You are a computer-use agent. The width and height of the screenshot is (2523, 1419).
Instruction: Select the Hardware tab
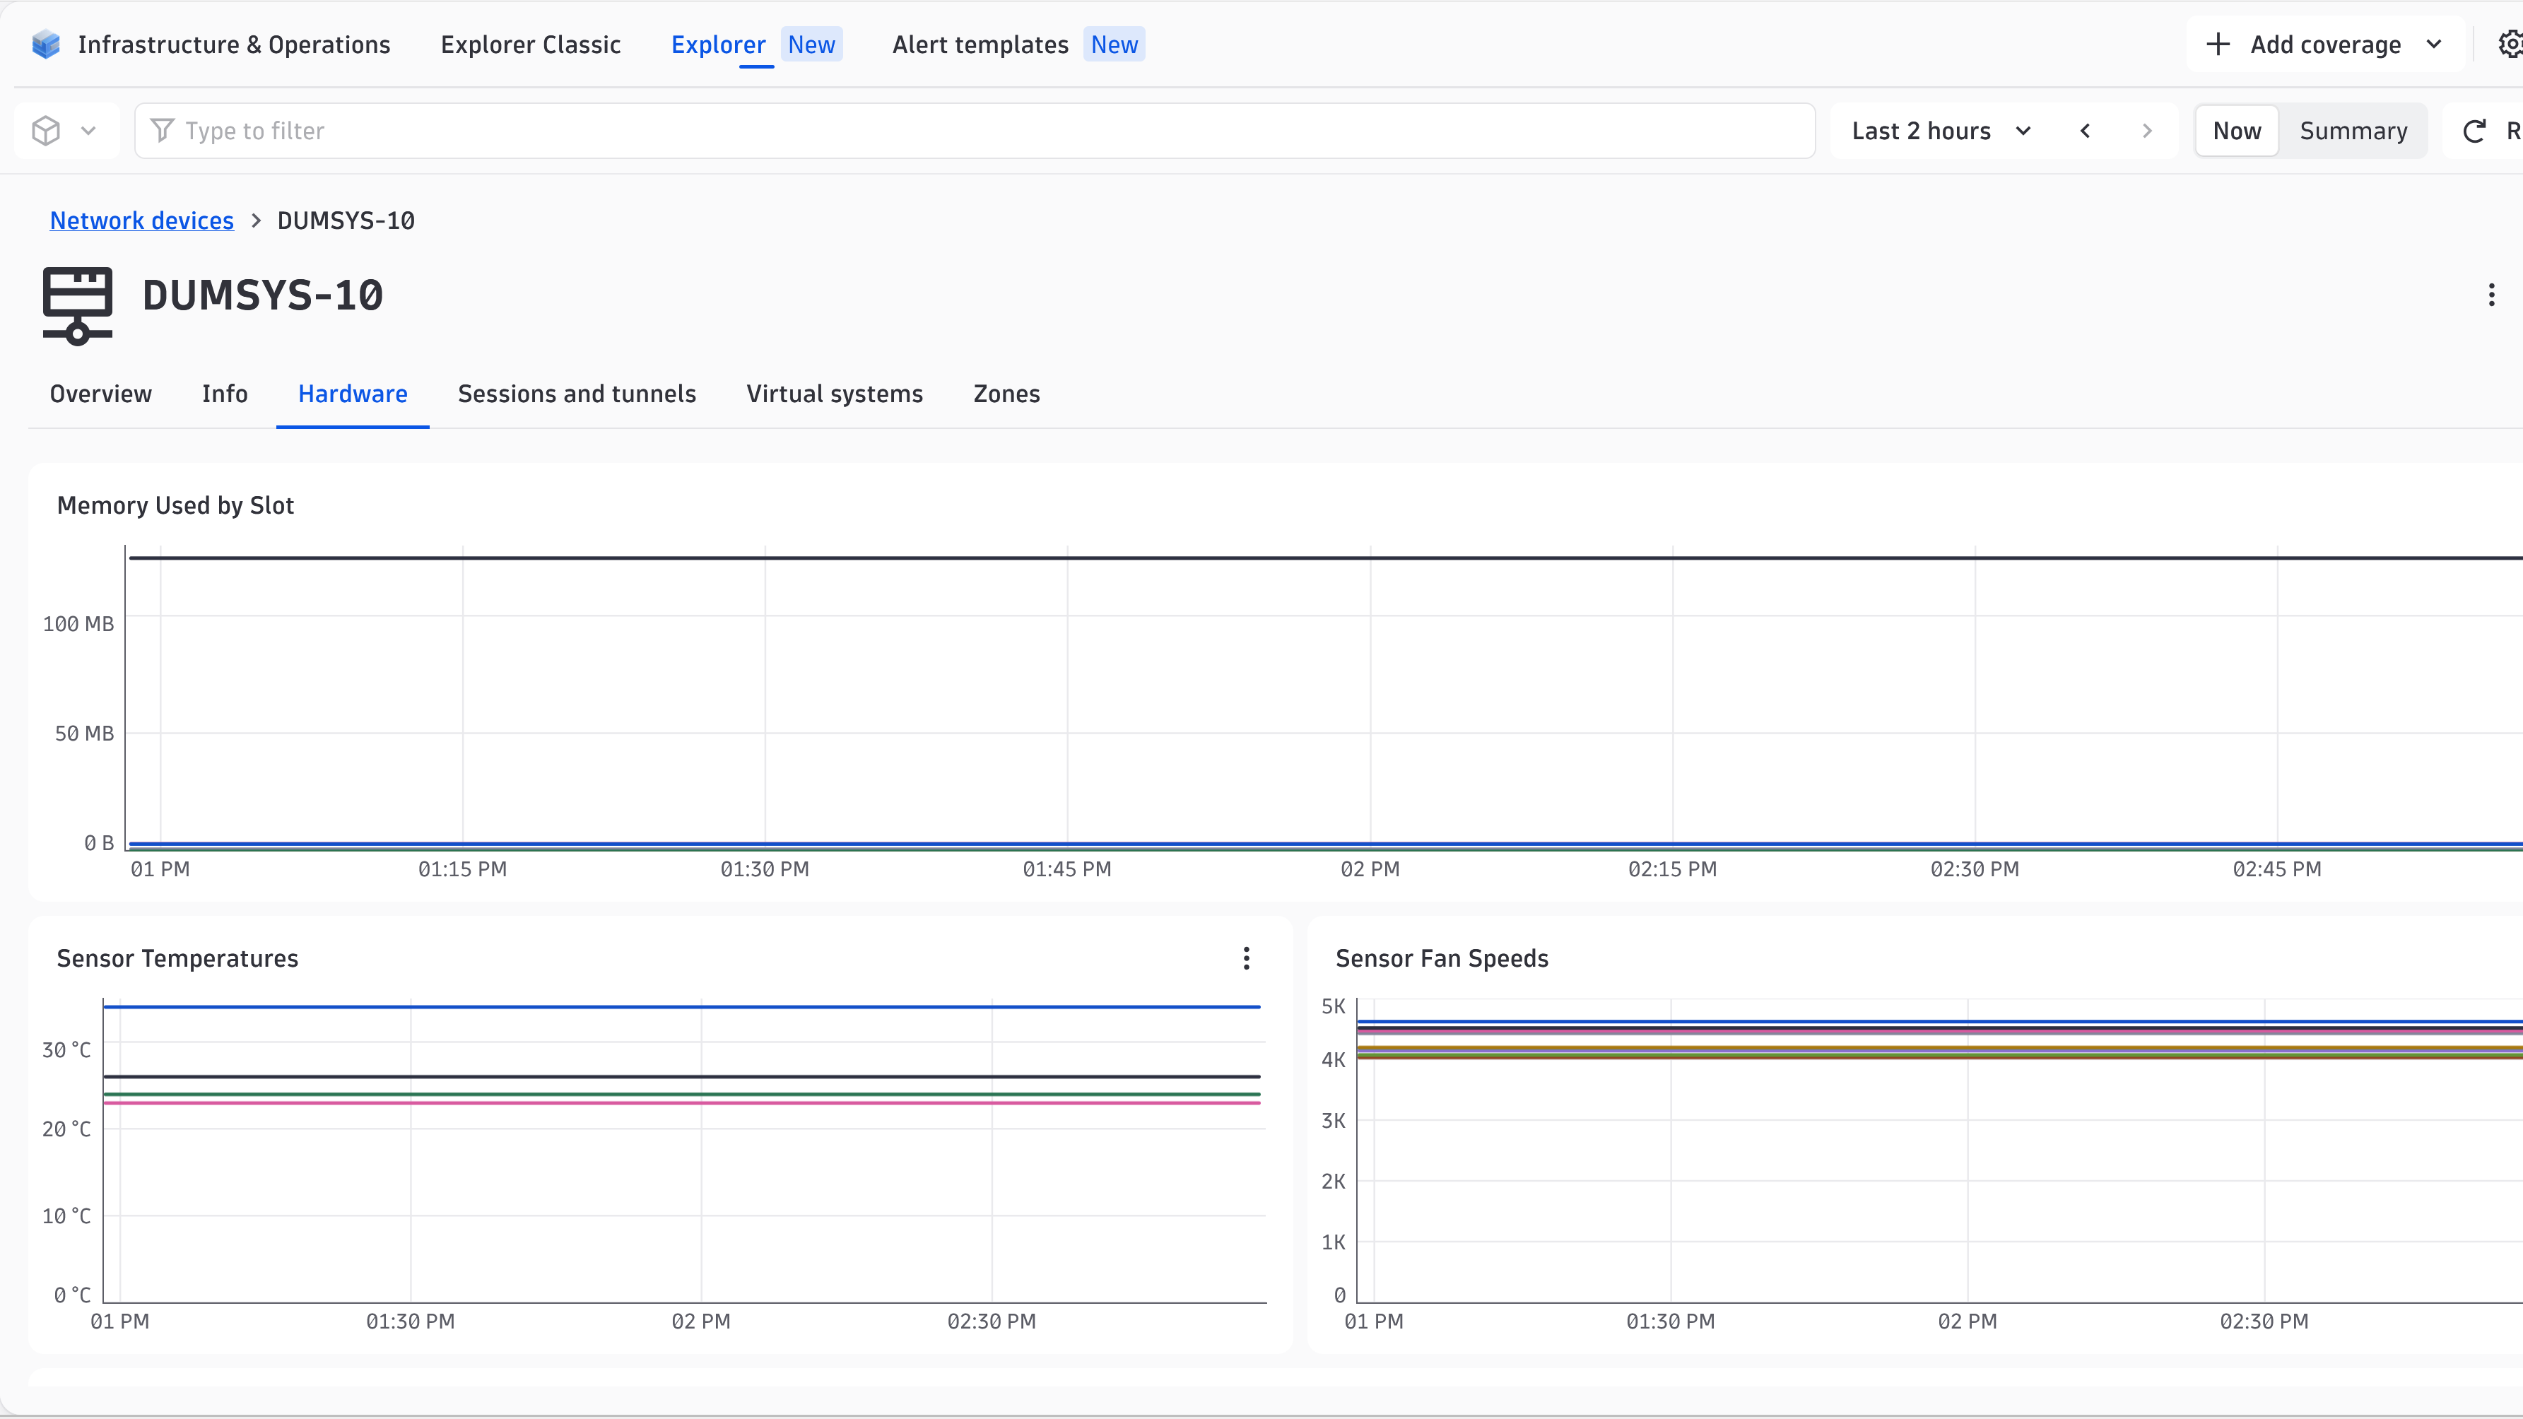pyautogui.click(x=353, y=394)
